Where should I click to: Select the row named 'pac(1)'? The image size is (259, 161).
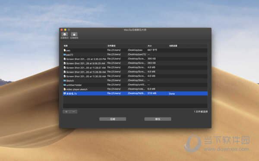click(135, 54)
